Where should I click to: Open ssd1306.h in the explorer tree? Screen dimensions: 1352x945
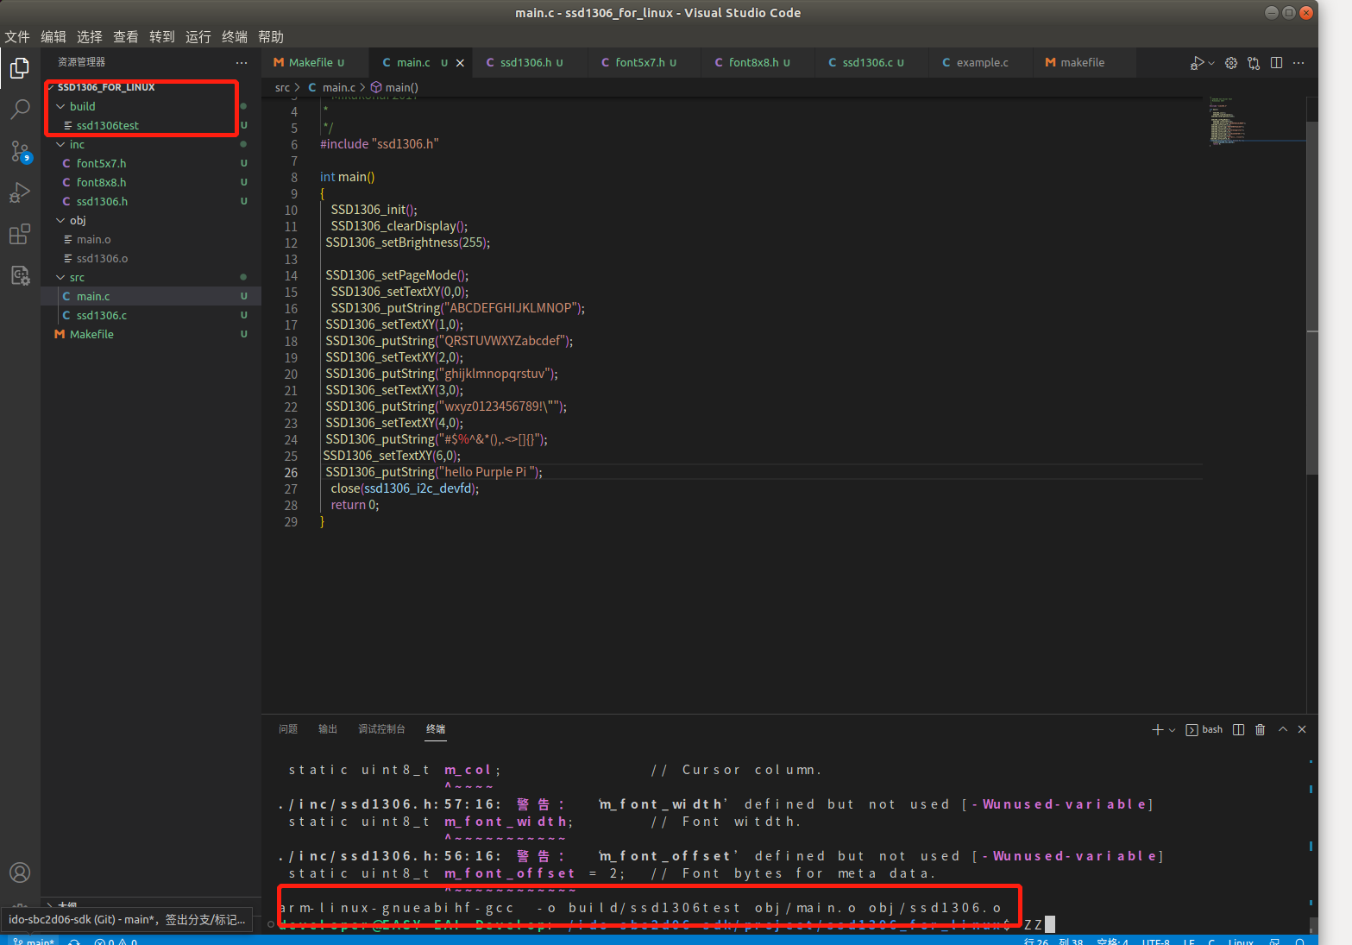[151, 201]
